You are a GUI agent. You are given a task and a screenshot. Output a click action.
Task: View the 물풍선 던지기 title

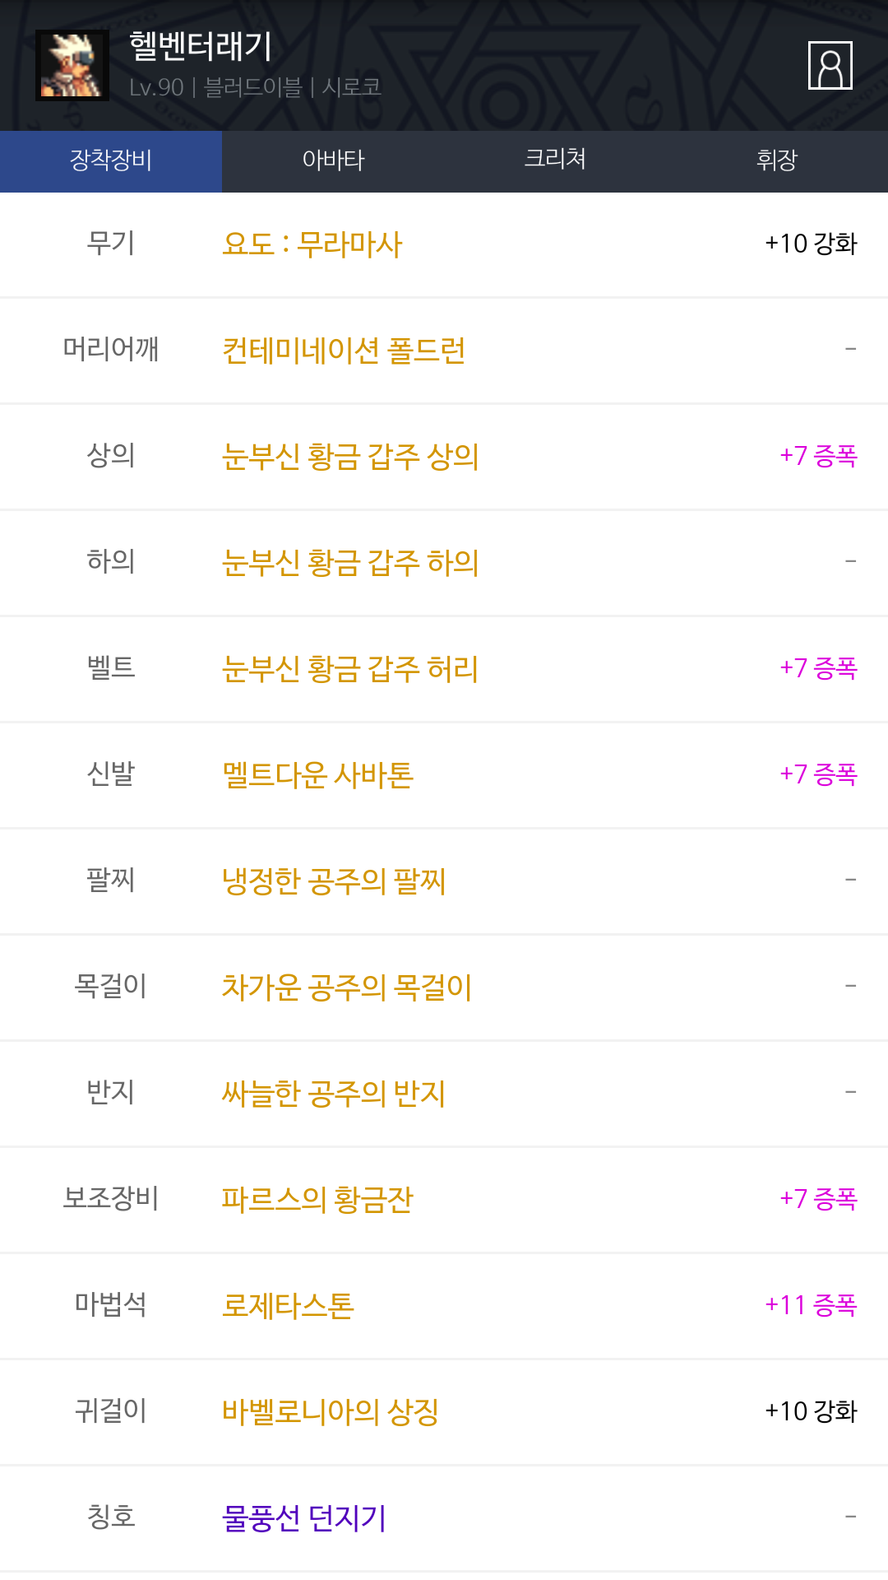click(304, 1518)
